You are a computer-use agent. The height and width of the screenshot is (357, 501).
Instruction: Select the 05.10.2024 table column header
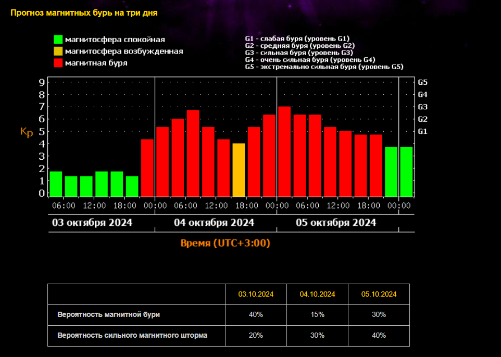tap(379, 294)
